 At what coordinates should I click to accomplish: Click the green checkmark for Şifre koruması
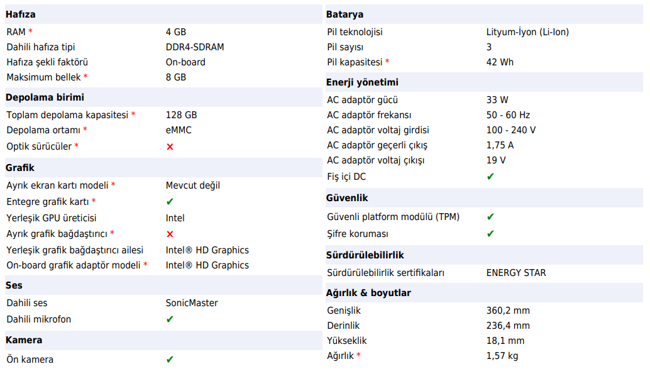(x=490, y=234)
